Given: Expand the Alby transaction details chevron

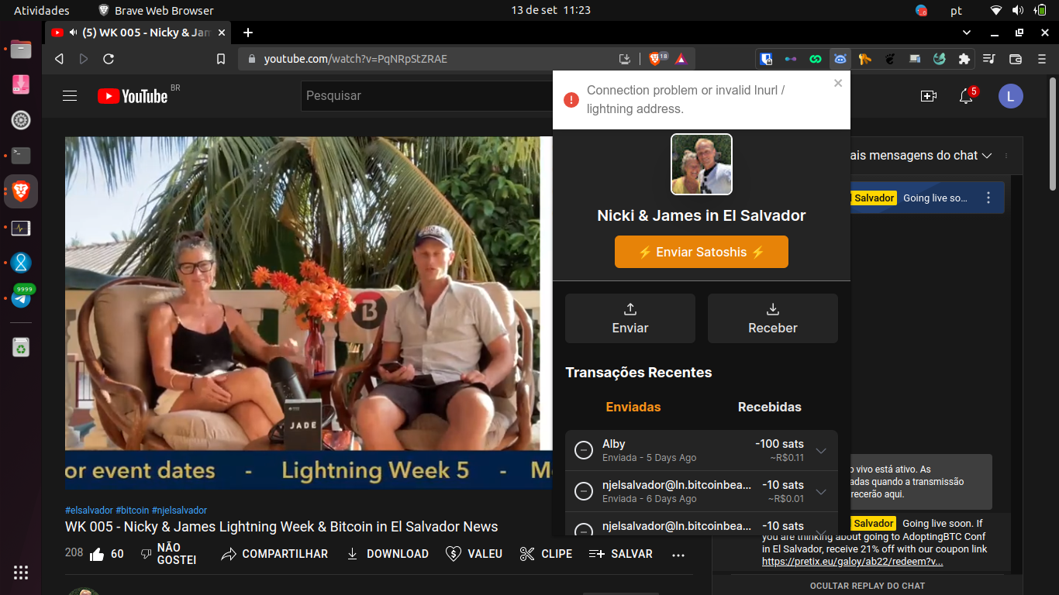Looking at the screenshot, I should [820, 450].
